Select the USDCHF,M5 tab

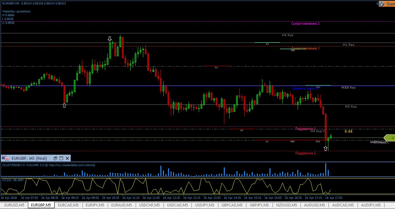tap(150, 205)
